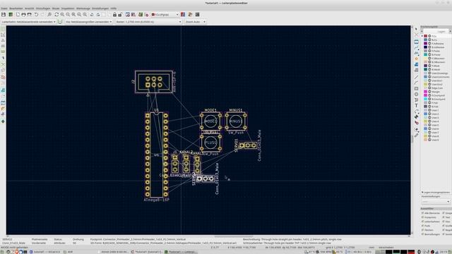Switch to the Lagen tab
This screenshot has width=452, height=254.
coord(441,31)
